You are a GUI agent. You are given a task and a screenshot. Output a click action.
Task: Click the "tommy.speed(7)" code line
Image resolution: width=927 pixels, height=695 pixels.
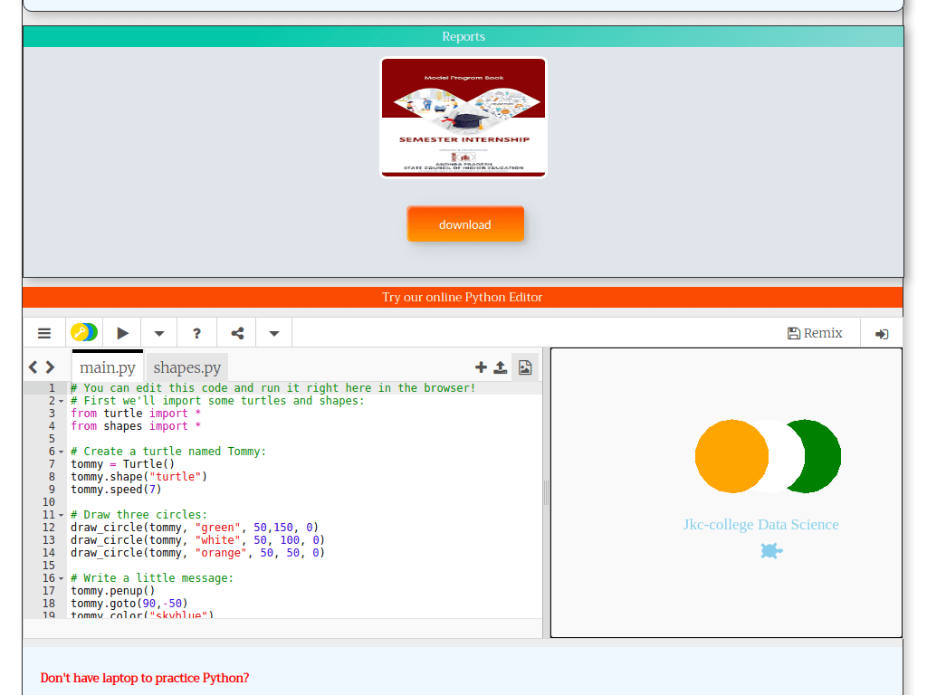point(116,490)
